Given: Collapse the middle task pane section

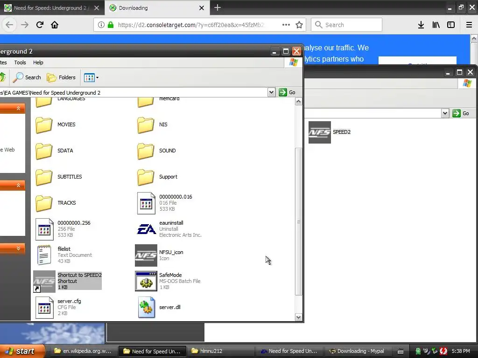Looking at the screenshot, I should click(18, 185).
